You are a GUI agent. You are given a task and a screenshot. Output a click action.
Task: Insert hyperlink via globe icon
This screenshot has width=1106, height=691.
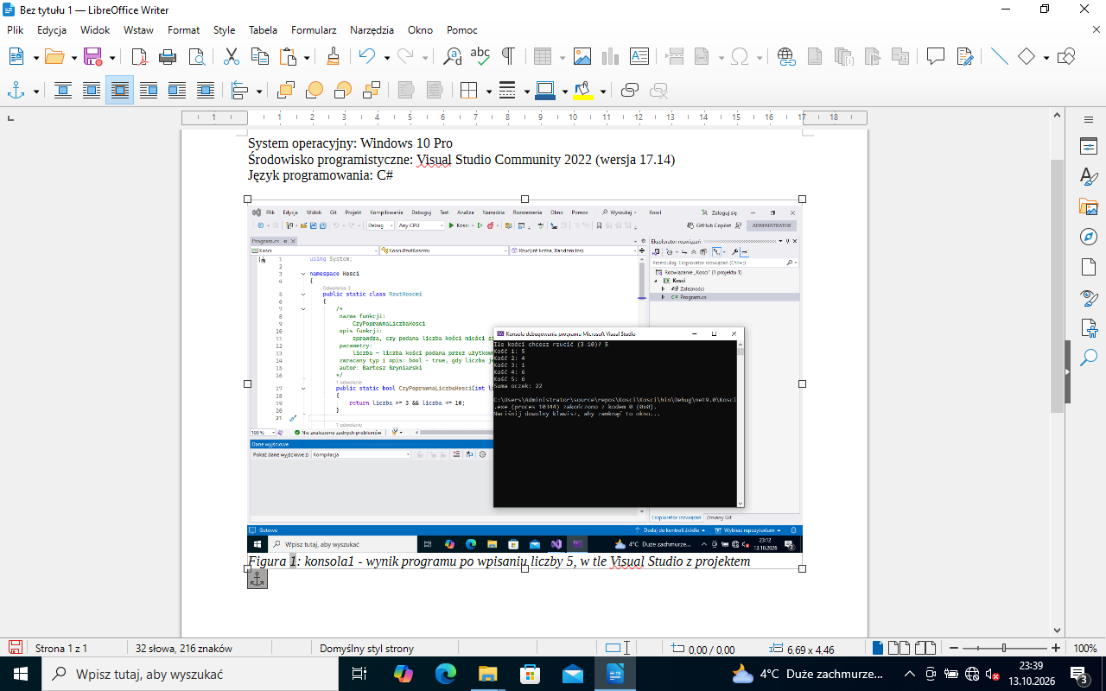pyautogui.click(x=786, y=57)
